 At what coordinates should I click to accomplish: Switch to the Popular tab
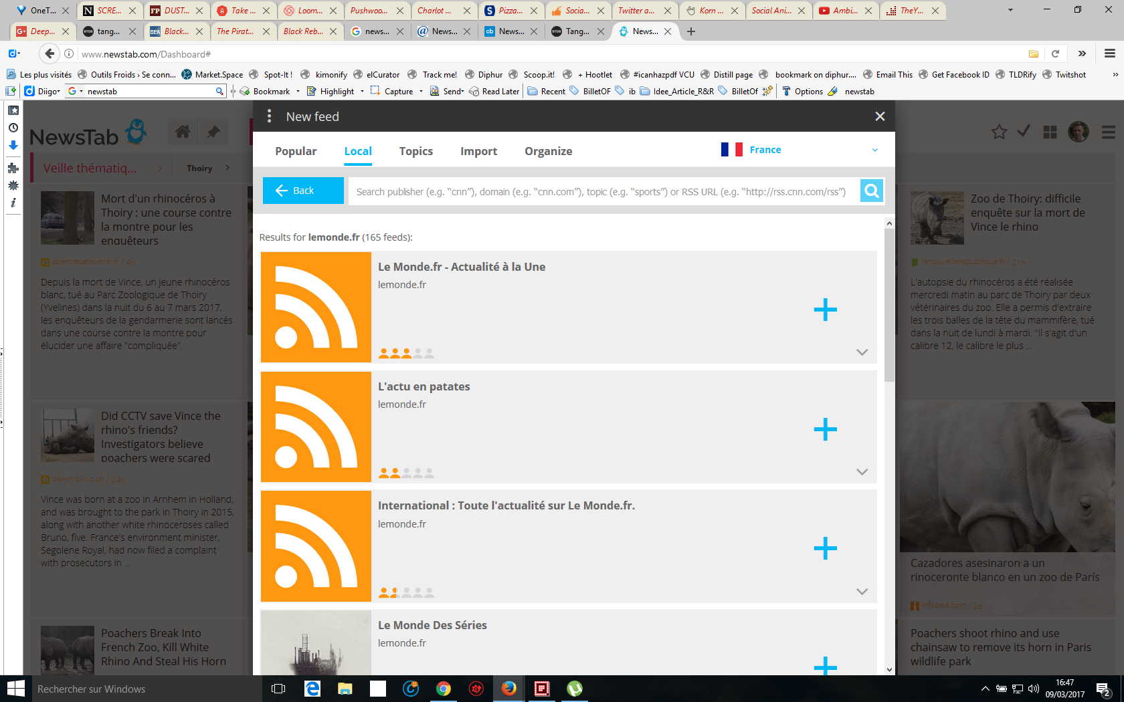pyautogui.click(x=296, y=151)
